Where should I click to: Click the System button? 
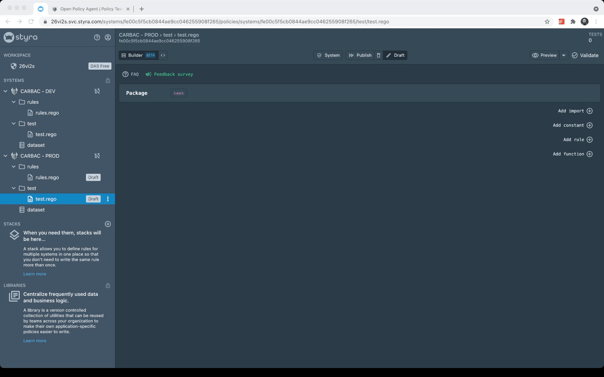click(x=328, y=55)
